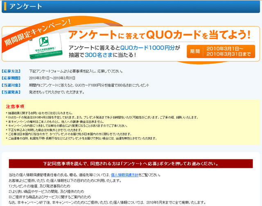Click the 【当選対象】 label

click(11, 85)
